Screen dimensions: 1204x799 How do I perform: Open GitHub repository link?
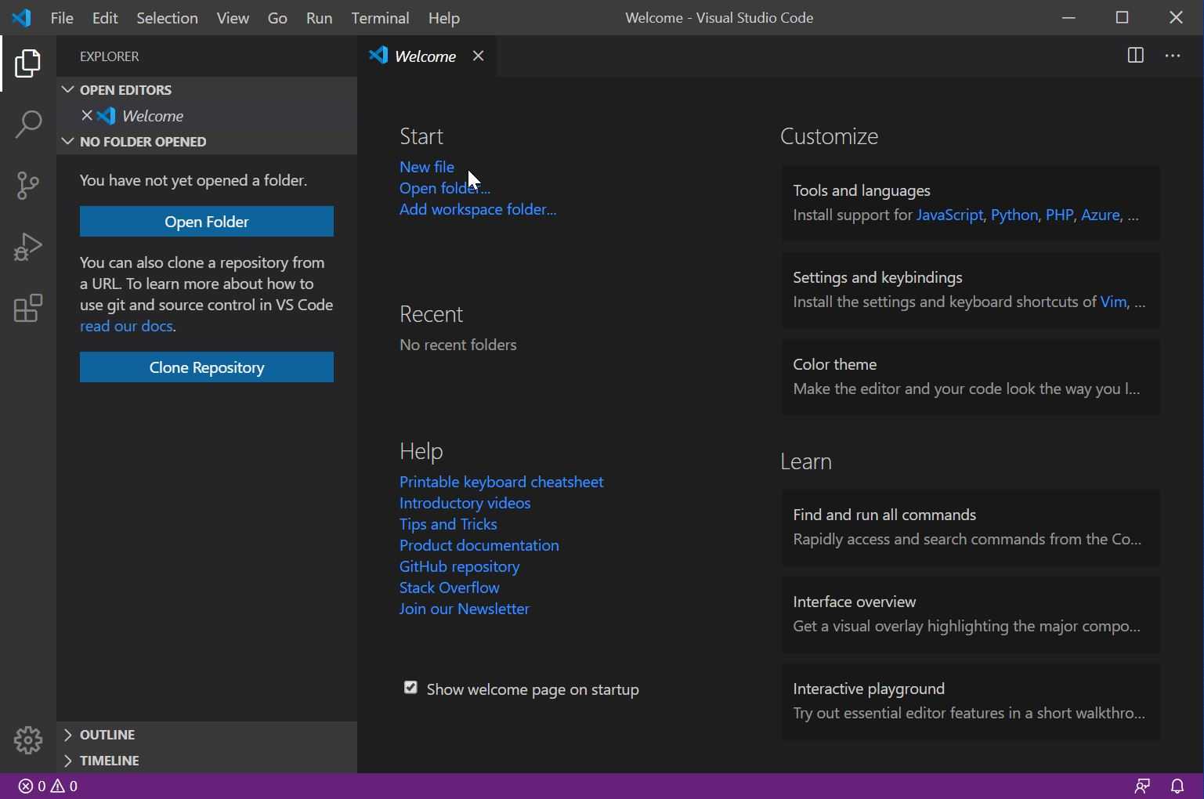point(460,566)
